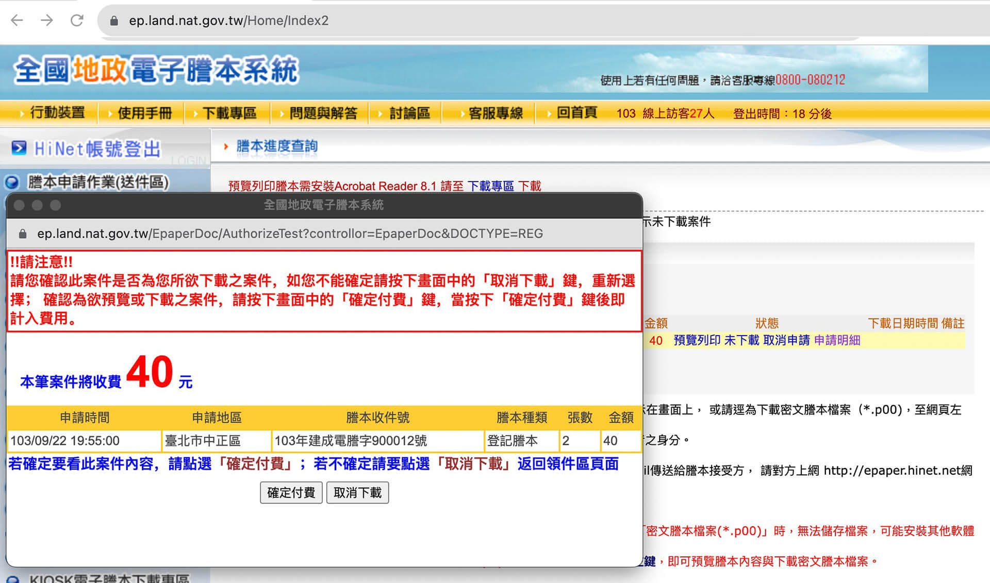Click the 謄本種類 column header
Screen dimensions: 990x583
tap(522, 418)
